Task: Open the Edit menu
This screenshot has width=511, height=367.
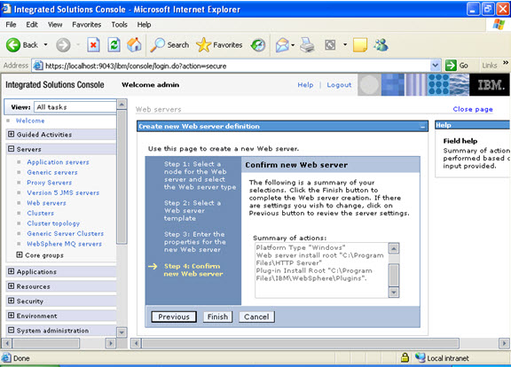Action: (32, 25)
